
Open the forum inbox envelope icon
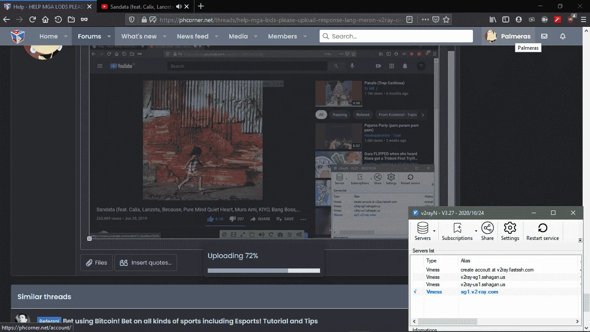click(x=544, y=36)
